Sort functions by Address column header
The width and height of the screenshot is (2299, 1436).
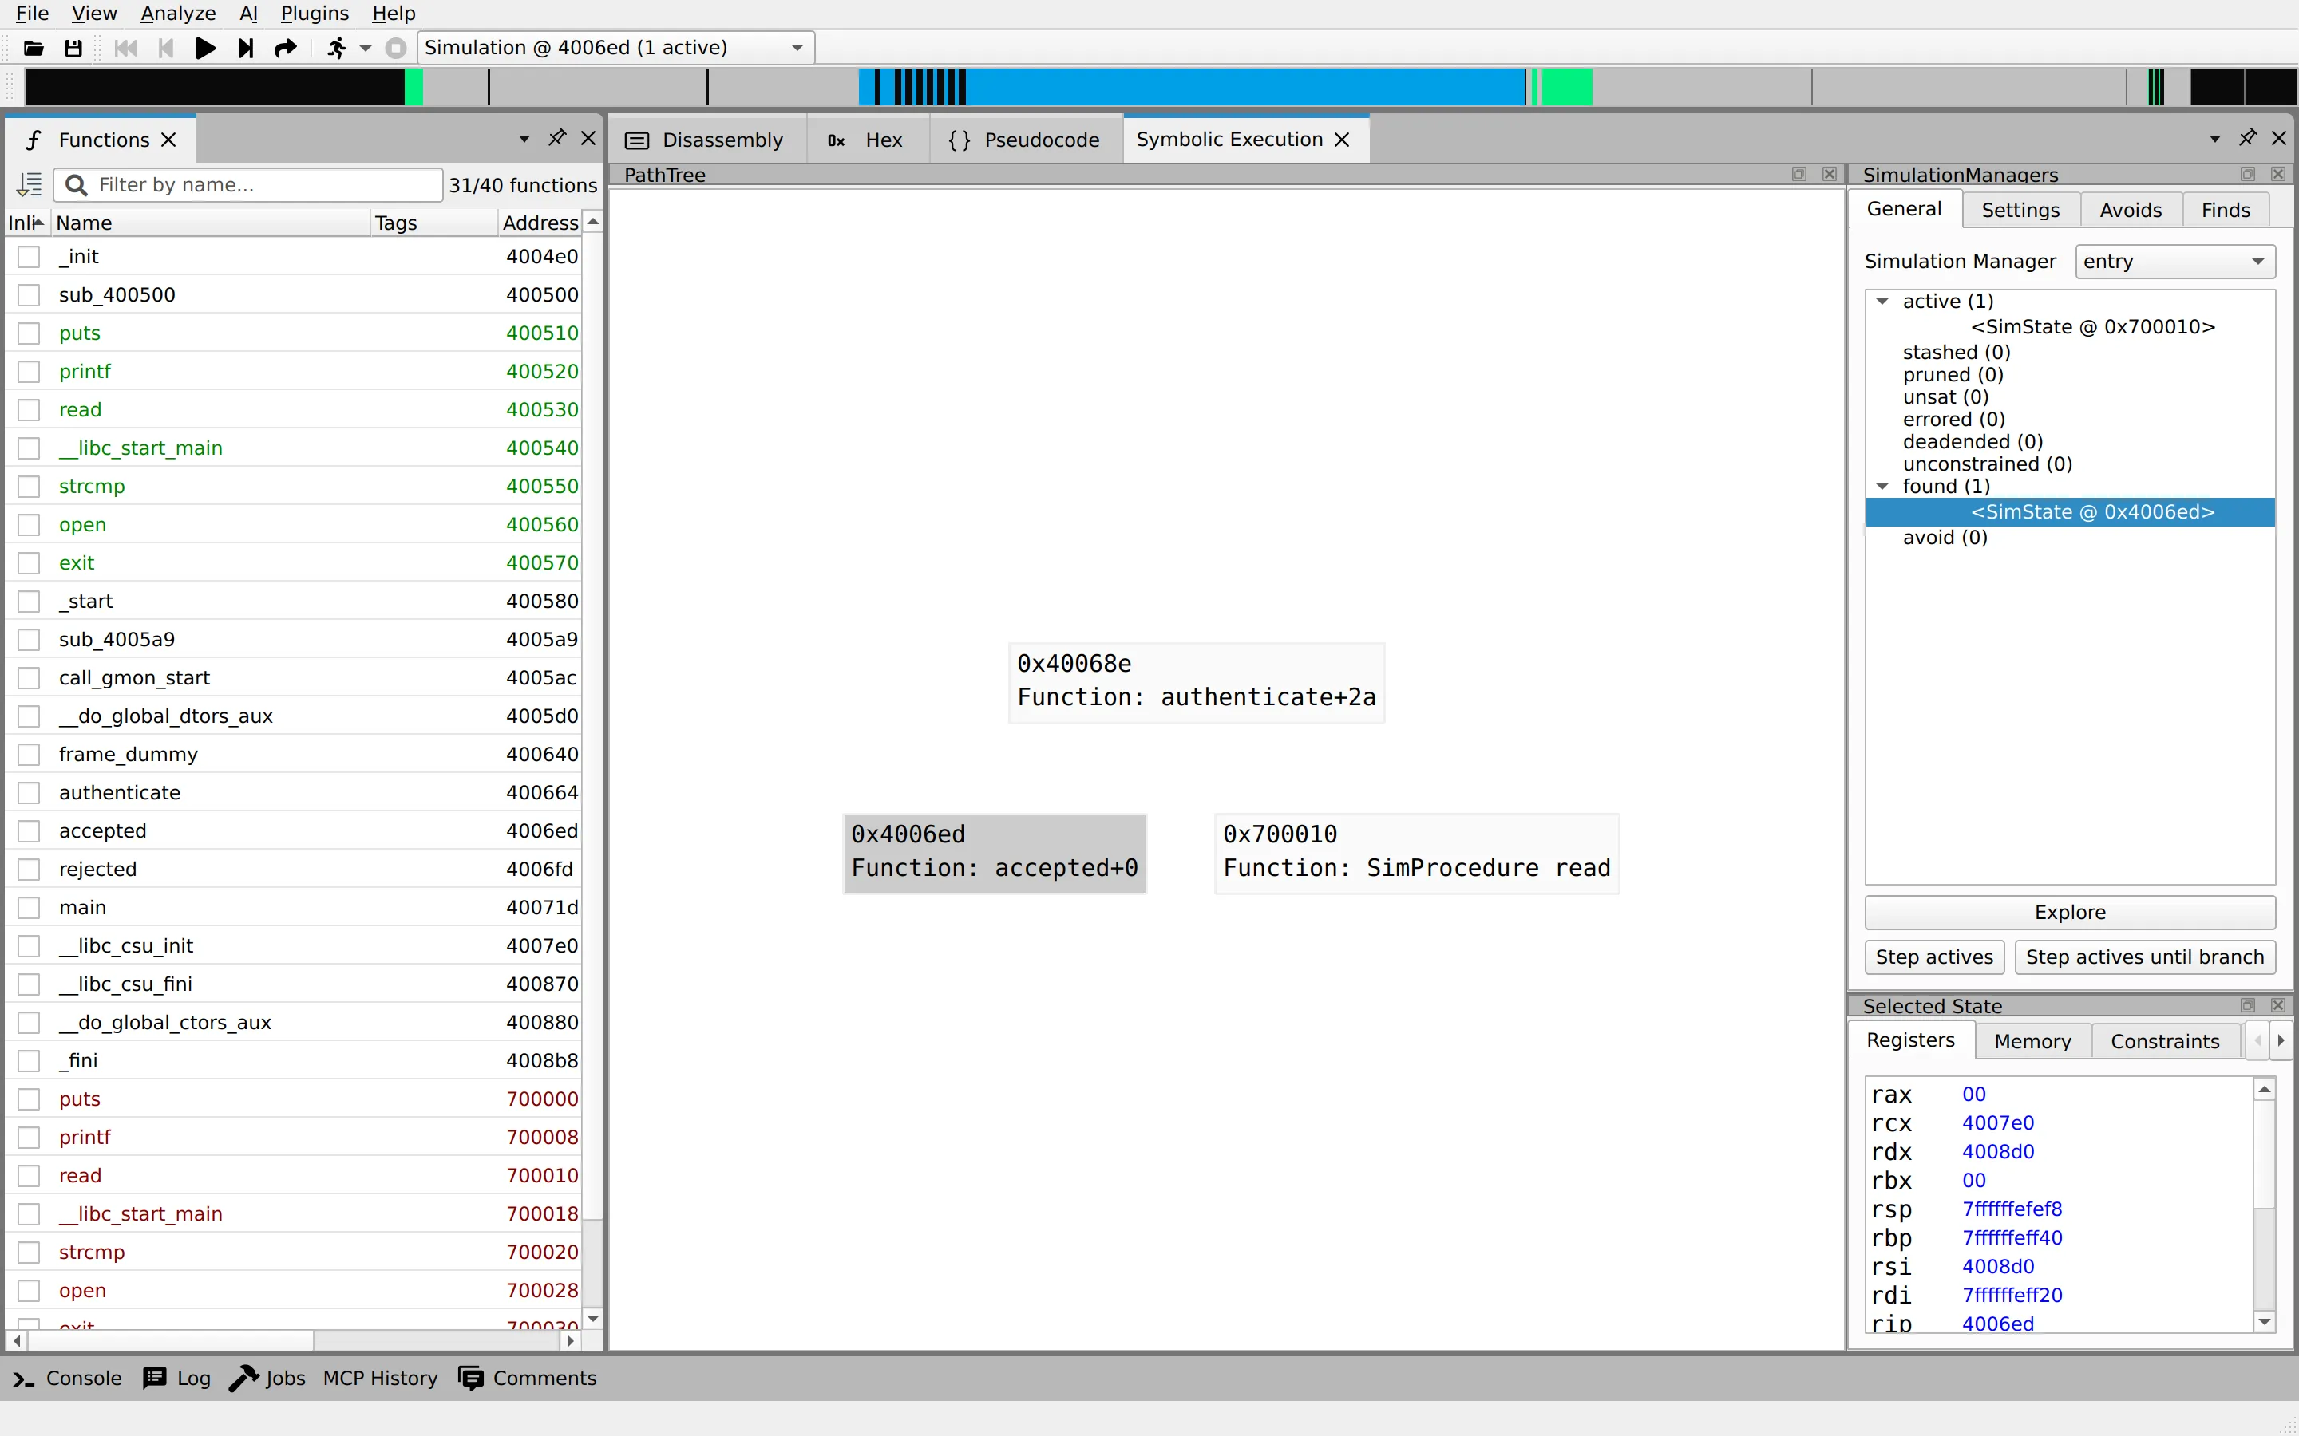540,223
